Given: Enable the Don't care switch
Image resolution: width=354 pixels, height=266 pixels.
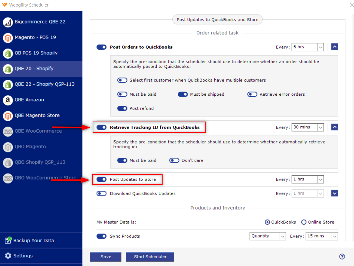Looking at the screenshot, I should pyautogui.click(x=174, y=160).
